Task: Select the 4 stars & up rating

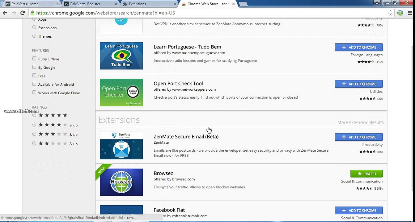Action: coord(34,125)
